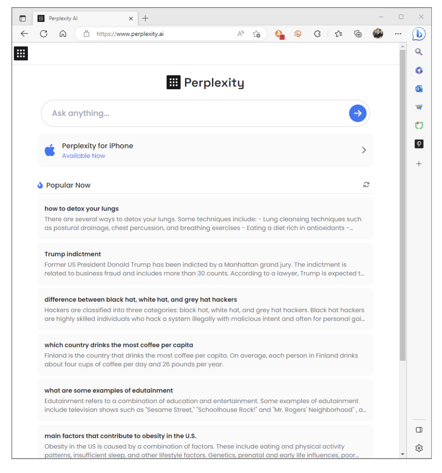The image size is (442, 473).
Task: Go to the browser Home page
Action: pos(63,34)
